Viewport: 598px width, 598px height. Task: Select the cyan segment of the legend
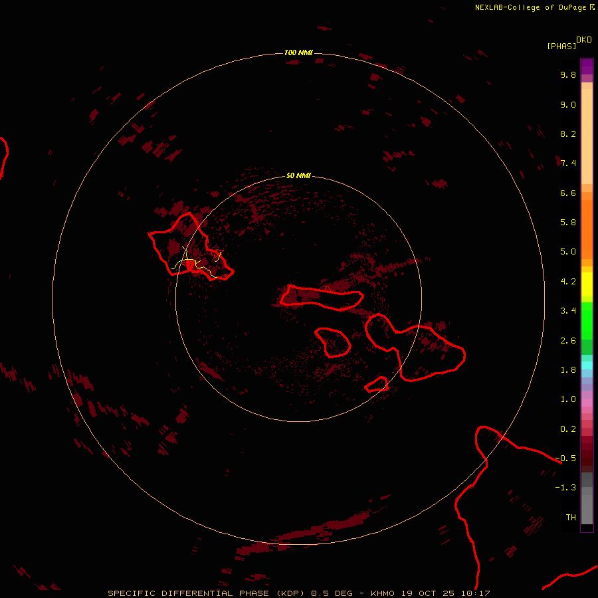click(587, 365)
